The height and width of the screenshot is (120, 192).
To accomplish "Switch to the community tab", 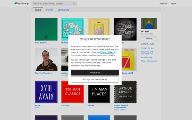I will 64,10.
